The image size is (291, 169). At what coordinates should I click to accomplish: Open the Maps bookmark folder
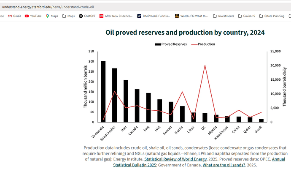pos(68,16)
